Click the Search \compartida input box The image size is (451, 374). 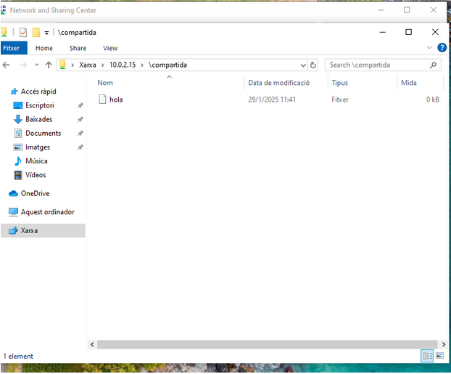[377, 65]
